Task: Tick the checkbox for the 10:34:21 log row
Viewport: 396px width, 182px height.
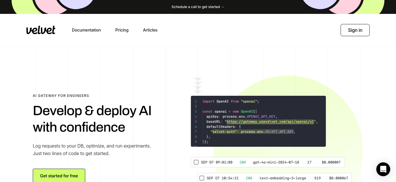Action: (x=202, y=178)
